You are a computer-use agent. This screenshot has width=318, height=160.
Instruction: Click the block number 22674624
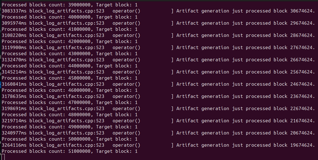pyautogui.click(x=301, y=108)
